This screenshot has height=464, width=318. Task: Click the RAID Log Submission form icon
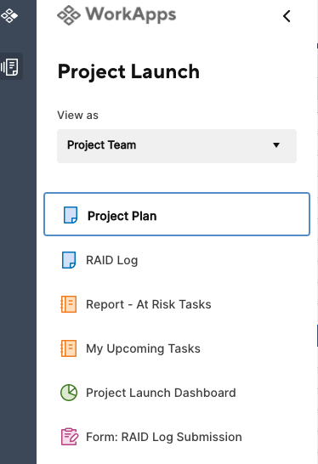click(x=70, y=437)
